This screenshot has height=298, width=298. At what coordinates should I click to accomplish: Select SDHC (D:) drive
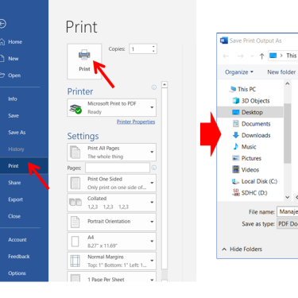click(250, 193)
